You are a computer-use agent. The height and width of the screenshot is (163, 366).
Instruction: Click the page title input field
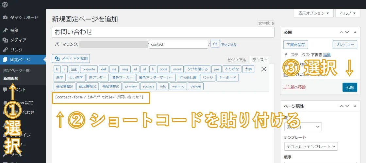tap(163, 32)
